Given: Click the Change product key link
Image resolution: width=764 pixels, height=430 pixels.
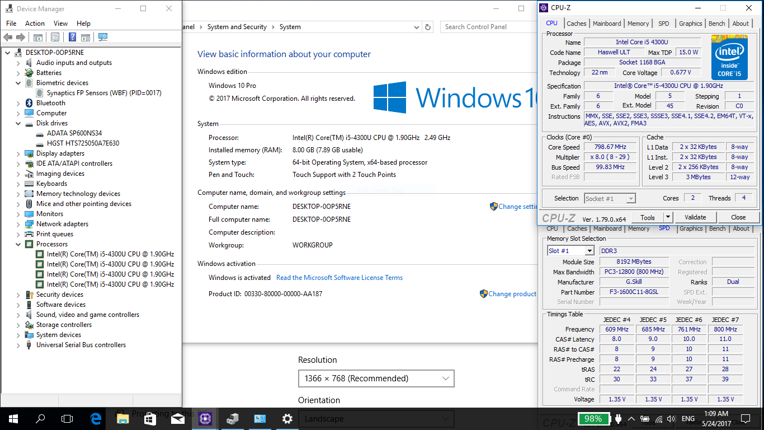Looking at the screenshot, I should (512, 294).
